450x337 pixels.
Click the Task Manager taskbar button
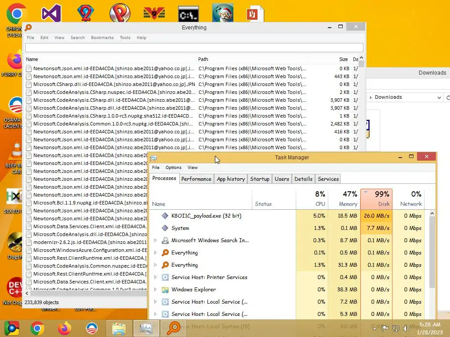pos(146,328)
